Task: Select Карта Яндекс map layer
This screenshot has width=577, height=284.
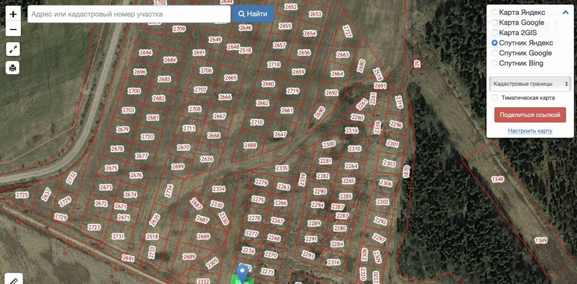Action: 495,13
